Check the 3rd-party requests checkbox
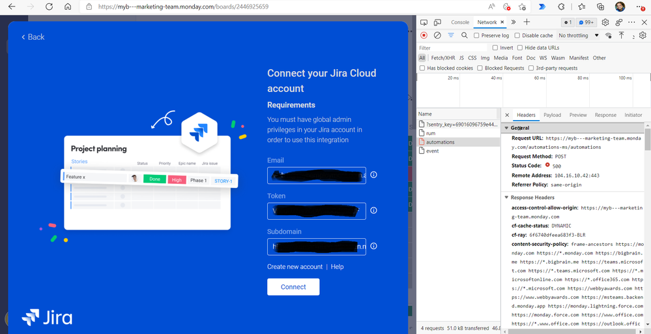Screen dimensions: 651x334 click(x=531, y=68)
